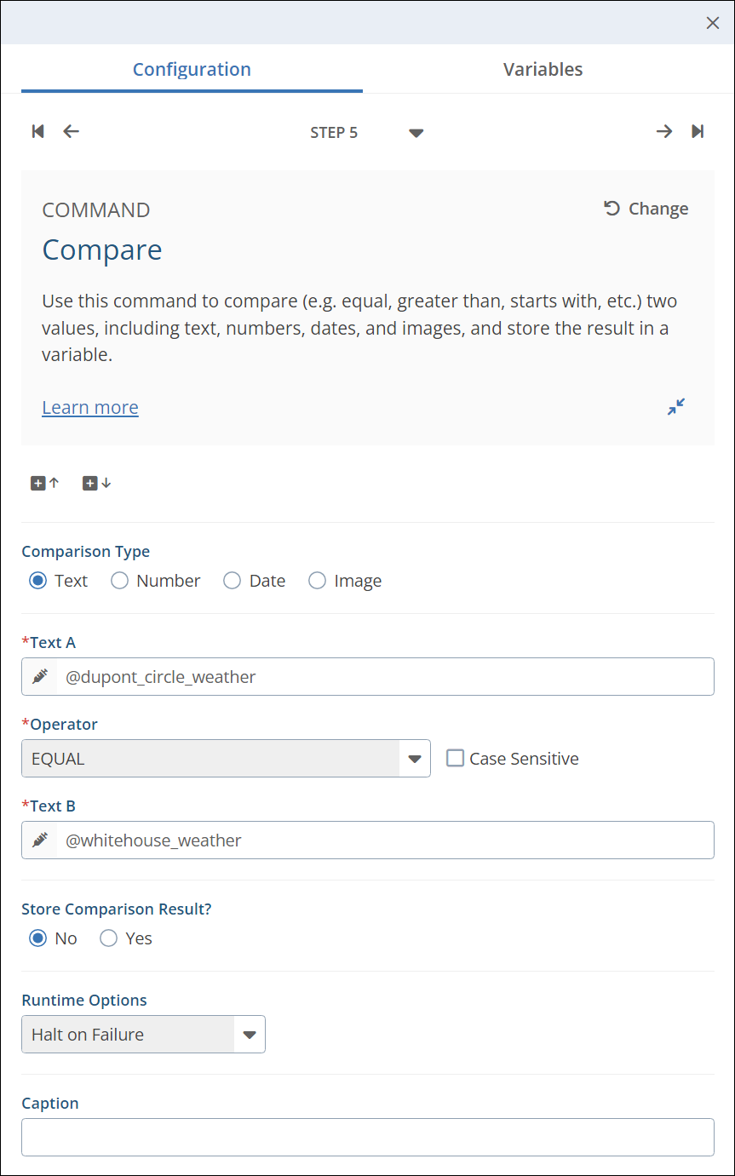The image size is (735, 1176).
Task: Switch to the Variables tab
Action: coord(543,70)
